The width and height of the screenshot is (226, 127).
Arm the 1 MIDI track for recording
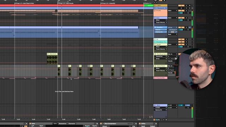[x=190, y=6]
